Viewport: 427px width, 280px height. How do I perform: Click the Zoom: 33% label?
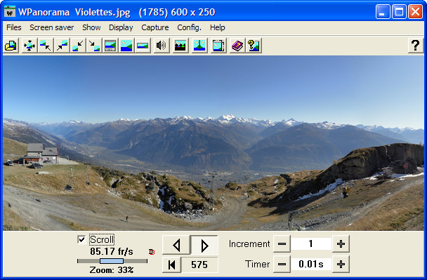112,270
